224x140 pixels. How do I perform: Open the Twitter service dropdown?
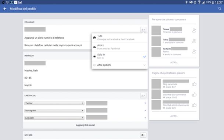54,103
